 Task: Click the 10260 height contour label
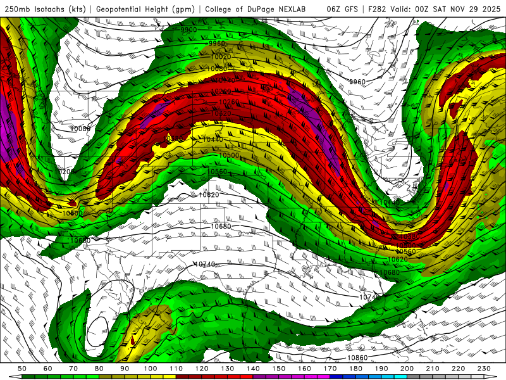229,102
